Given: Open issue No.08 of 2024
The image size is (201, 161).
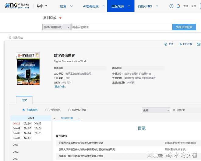Looking at the screenshot, I should [x=17, y=128].
